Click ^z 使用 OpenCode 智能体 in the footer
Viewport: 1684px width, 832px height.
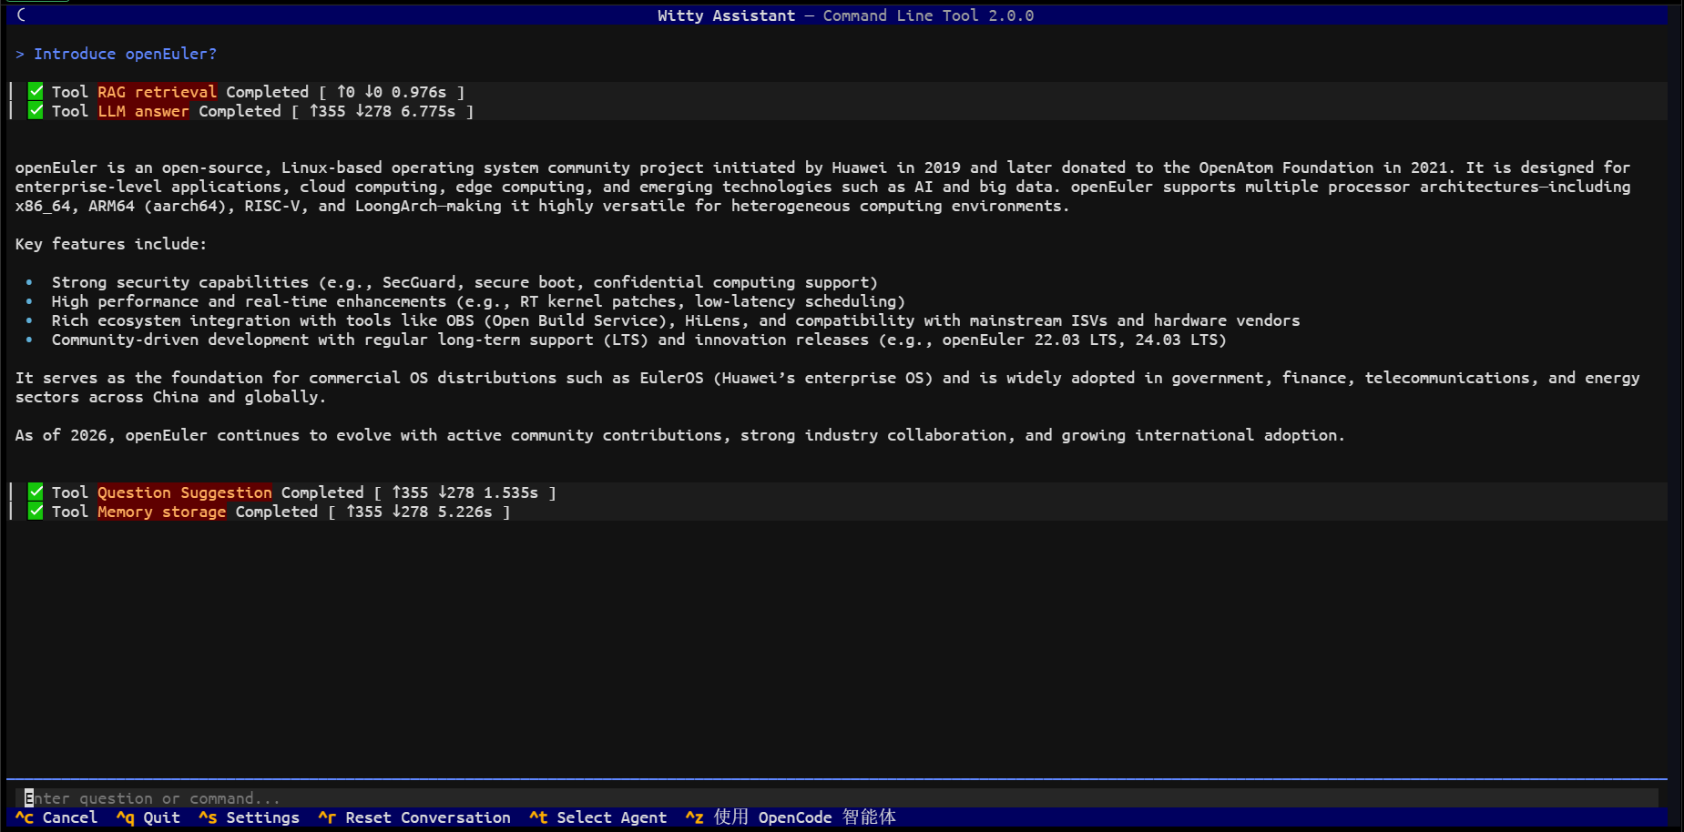(791, 817)
